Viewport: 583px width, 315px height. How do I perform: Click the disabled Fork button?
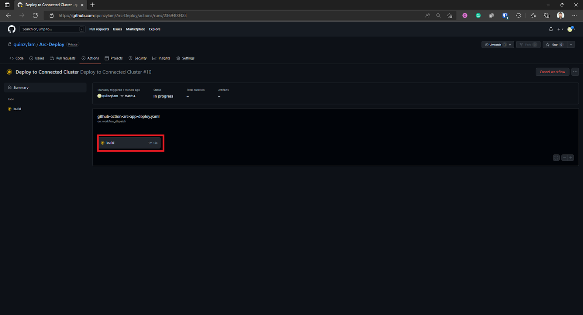tap(528, 45)
